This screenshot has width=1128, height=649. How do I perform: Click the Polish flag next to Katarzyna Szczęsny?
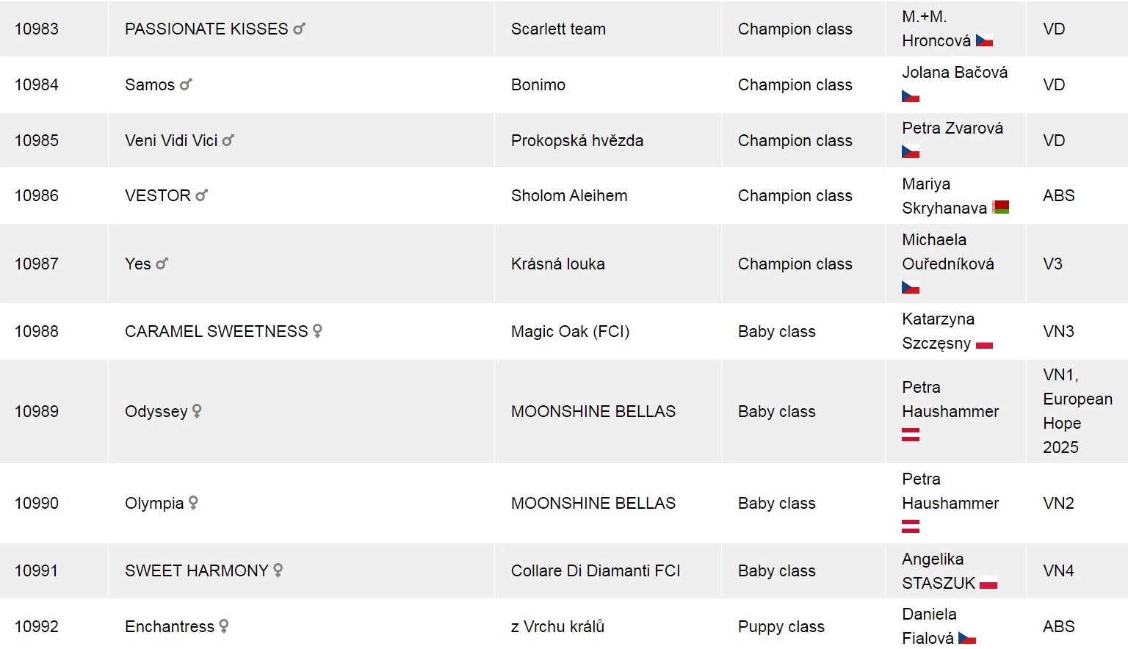(x=984, y=344)
